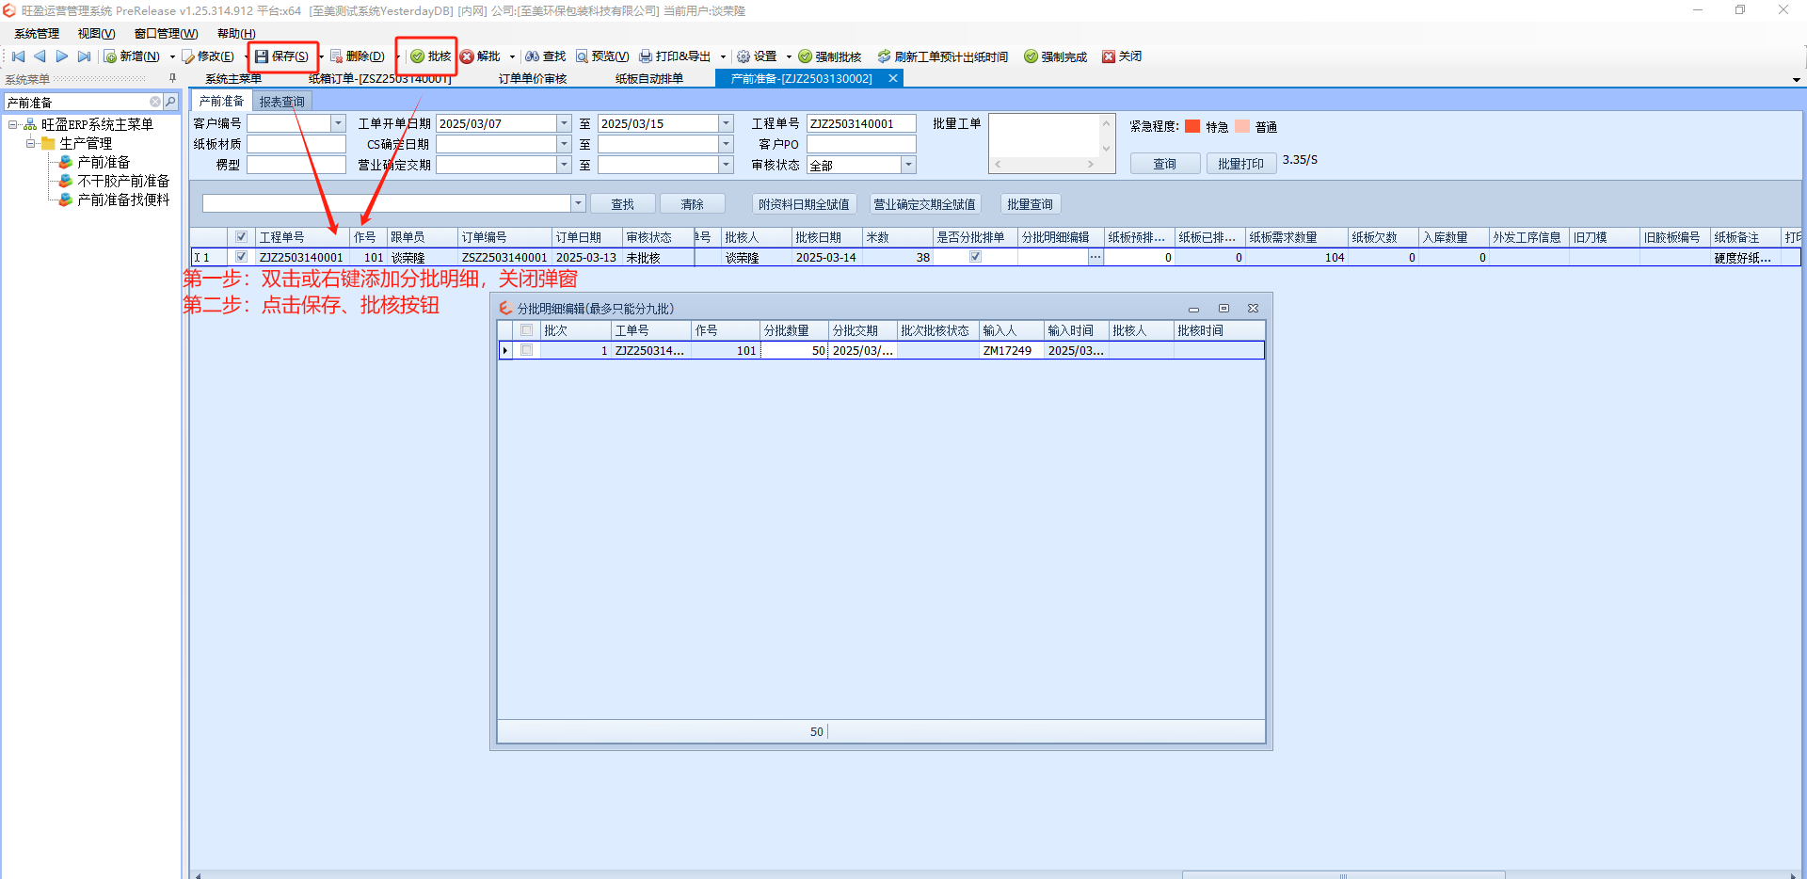The width and height of the screenshot is (1807, 879).
Task: Open the 审核状态 全部 dropdown
Action: 908,165
